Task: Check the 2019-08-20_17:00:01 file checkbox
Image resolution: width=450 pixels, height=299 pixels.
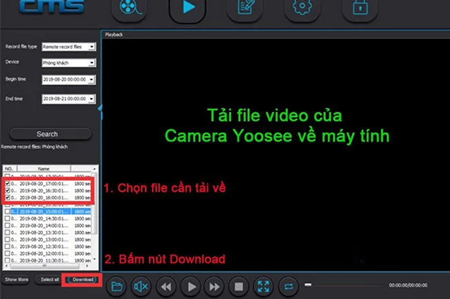Action: [8, 184]
